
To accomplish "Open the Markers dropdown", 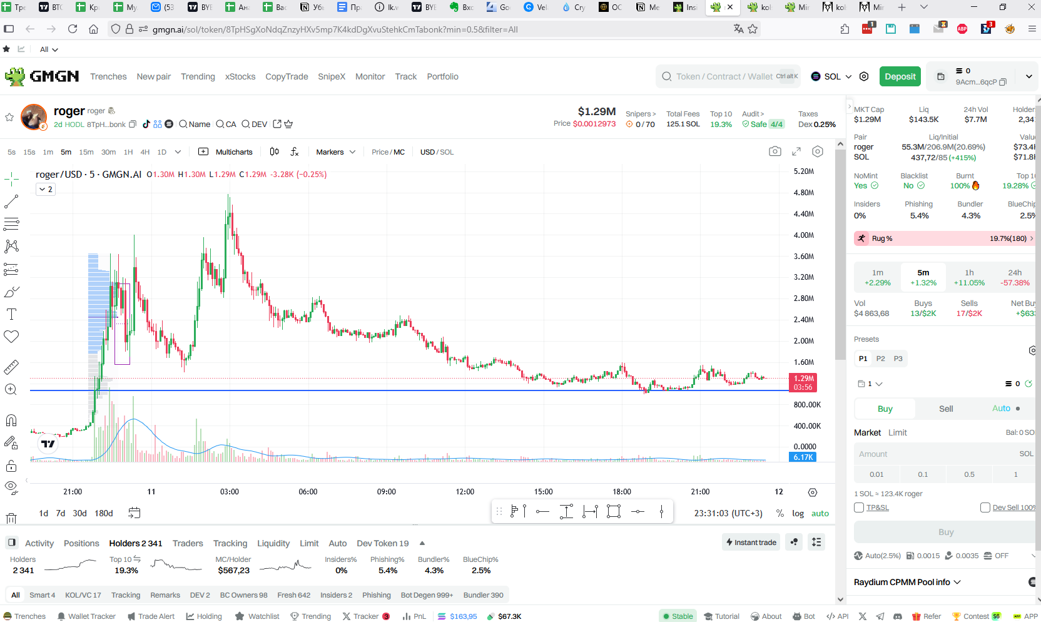I will (x=335, y=152).
